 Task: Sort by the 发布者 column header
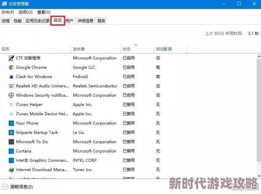click(95, 49)
